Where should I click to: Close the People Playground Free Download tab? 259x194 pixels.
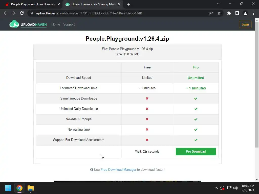click(x=59, y=4)
